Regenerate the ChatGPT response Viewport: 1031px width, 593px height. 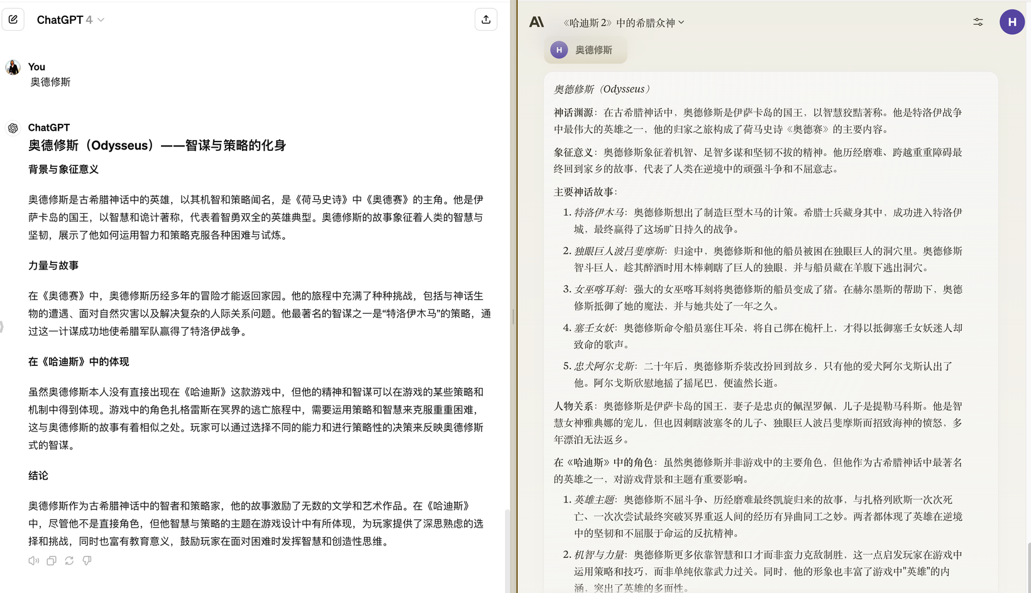(x=69, y=560)
